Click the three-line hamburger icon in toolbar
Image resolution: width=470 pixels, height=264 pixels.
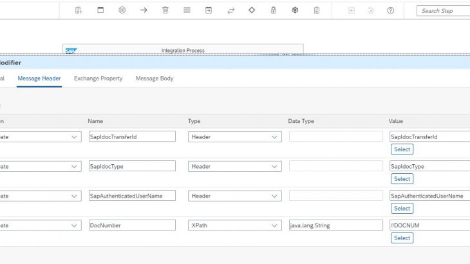click(x=187, y=10)
